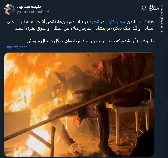Click the Translate post link
Screen dimensions: 168x158
click(15, 47)
